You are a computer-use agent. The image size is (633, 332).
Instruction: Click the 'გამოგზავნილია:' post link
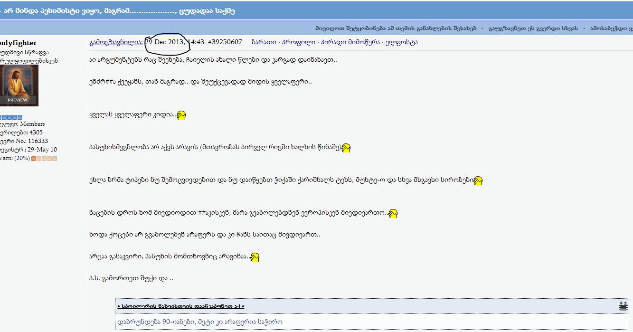click(116, 42)
